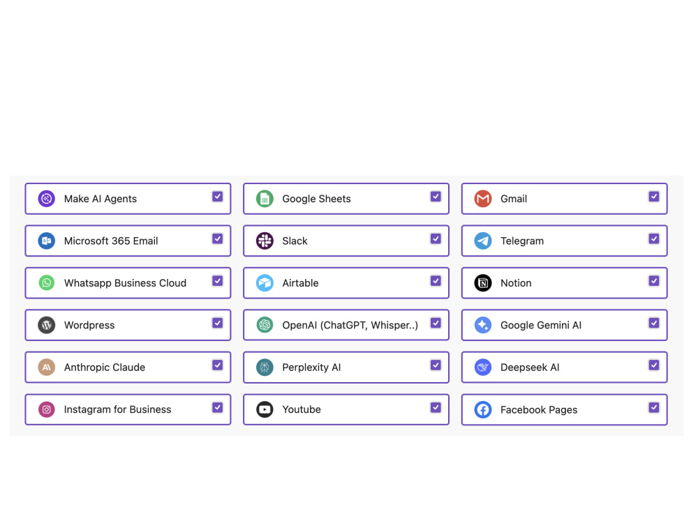
Task: Click the Slack logo icon
Action: tap(265, 241)
